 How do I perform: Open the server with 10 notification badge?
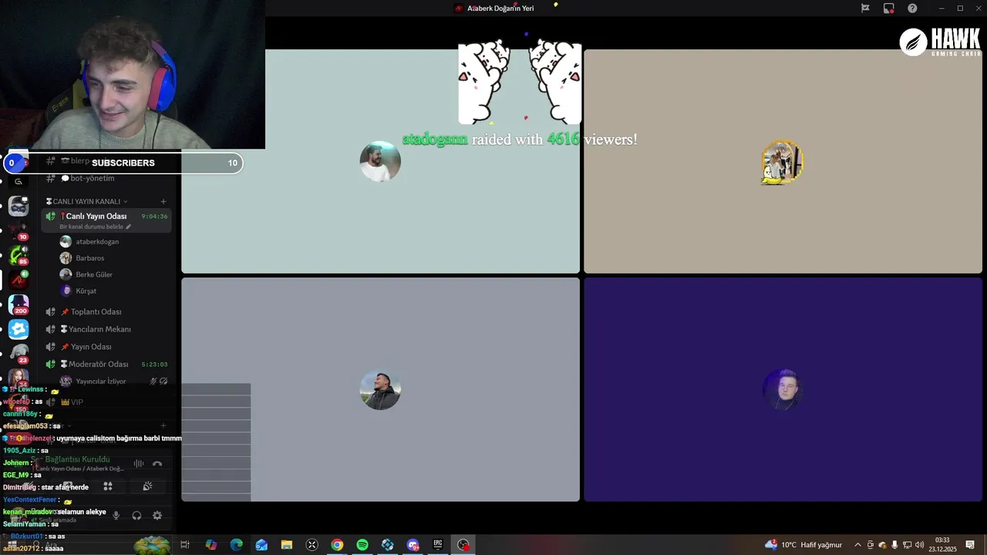(19, 230)
